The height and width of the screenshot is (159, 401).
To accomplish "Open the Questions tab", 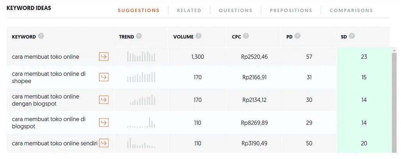I will [235, 10].
